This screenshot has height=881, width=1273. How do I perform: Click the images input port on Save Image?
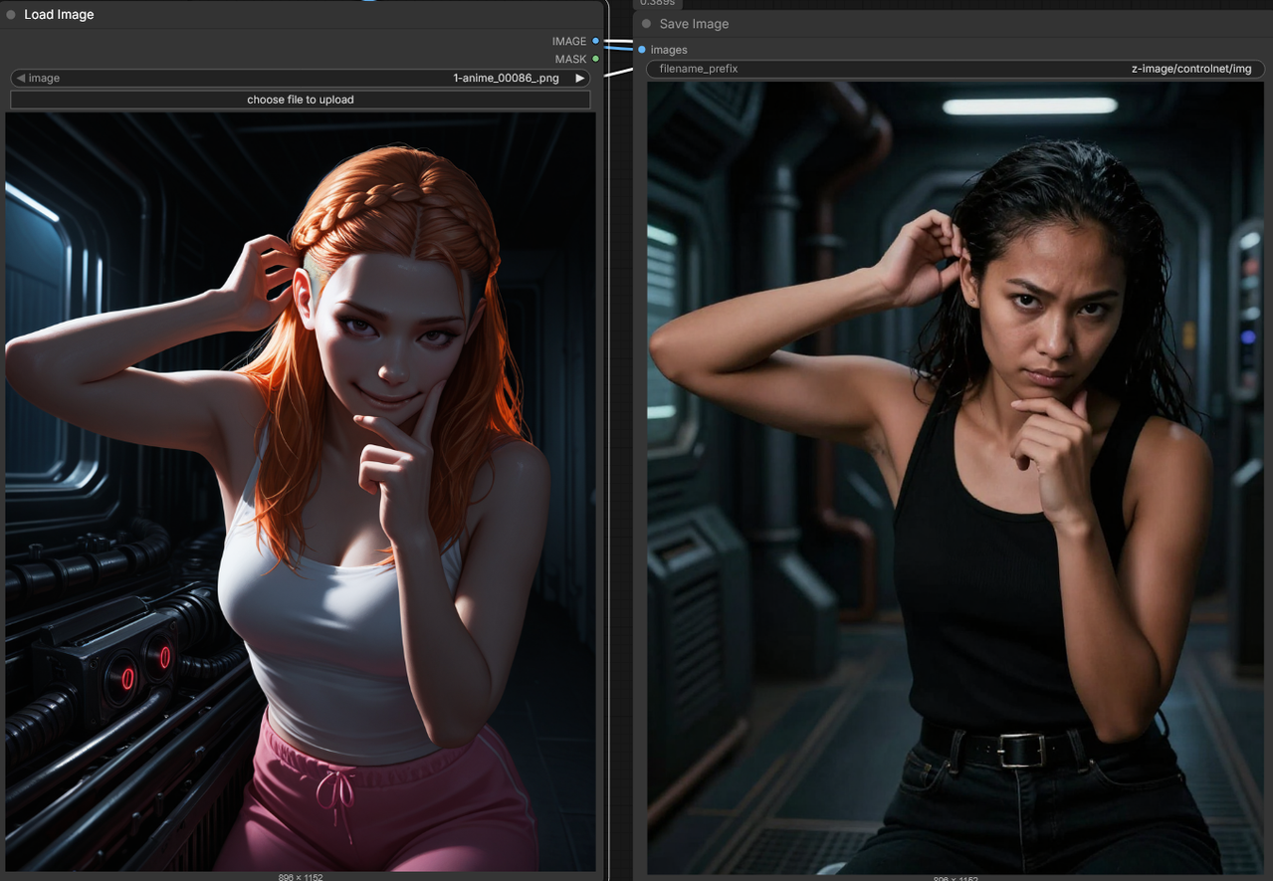click(642, 50)
